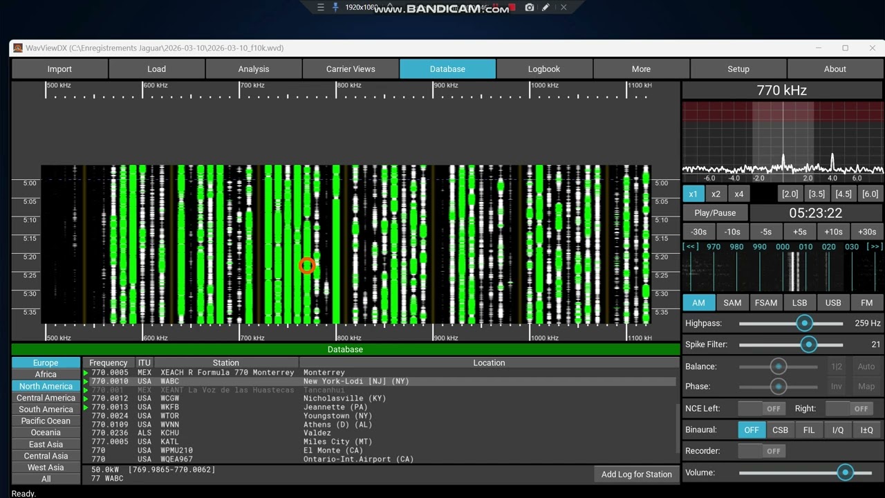This screenshot has width=885, height=498.
Task: Click green marker beside XEACH row
Action: click(86, 373)
